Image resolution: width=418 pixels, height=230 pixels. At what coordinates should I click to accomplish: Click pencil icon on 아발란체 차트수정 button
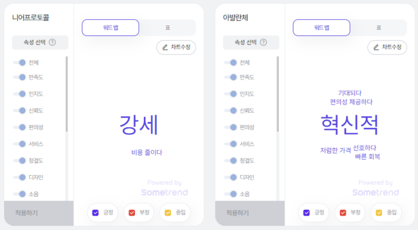376,47
